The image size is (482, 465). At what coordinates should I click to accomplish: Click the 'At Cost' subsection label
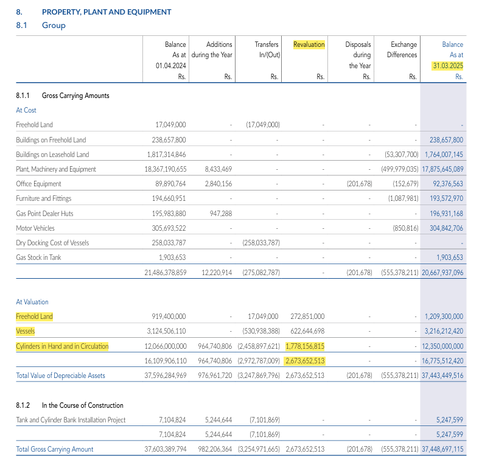[26, 110]
